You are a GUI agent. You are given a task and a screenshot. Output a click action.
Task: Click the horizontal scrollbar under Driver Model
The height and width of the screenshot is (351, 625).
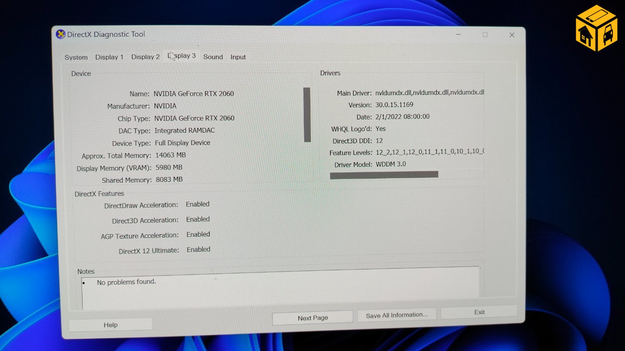pos(384,174)
